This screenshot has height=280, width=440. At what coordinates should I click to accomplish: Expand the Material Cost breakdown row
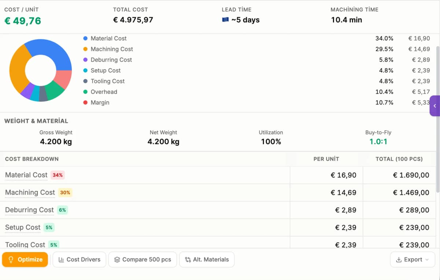[x=26, y=175]
